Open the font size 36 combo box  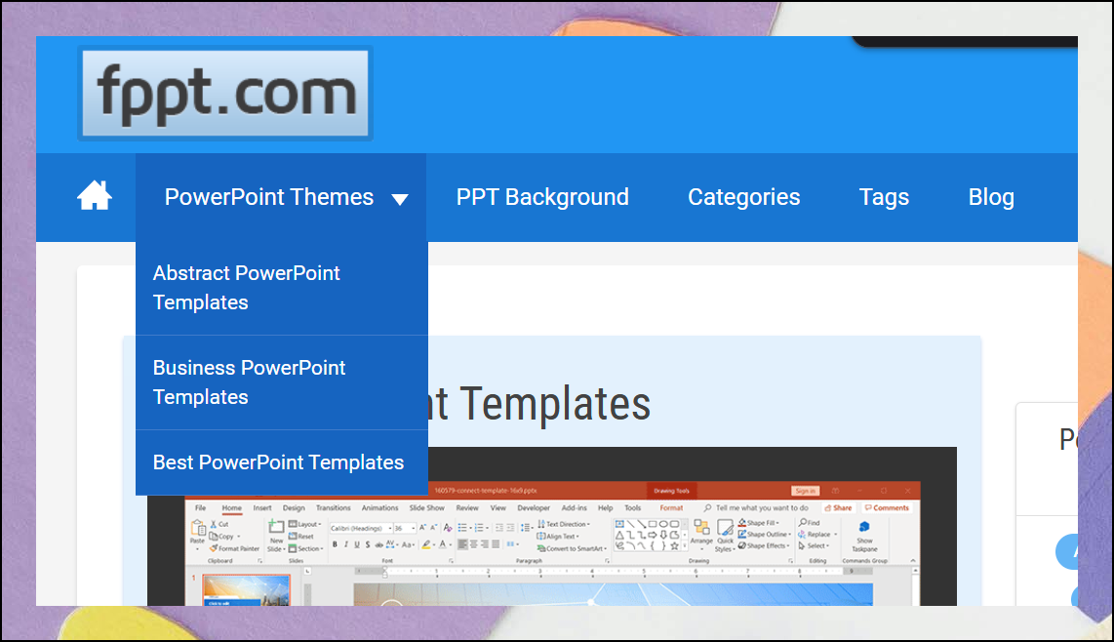click(404, 528)
